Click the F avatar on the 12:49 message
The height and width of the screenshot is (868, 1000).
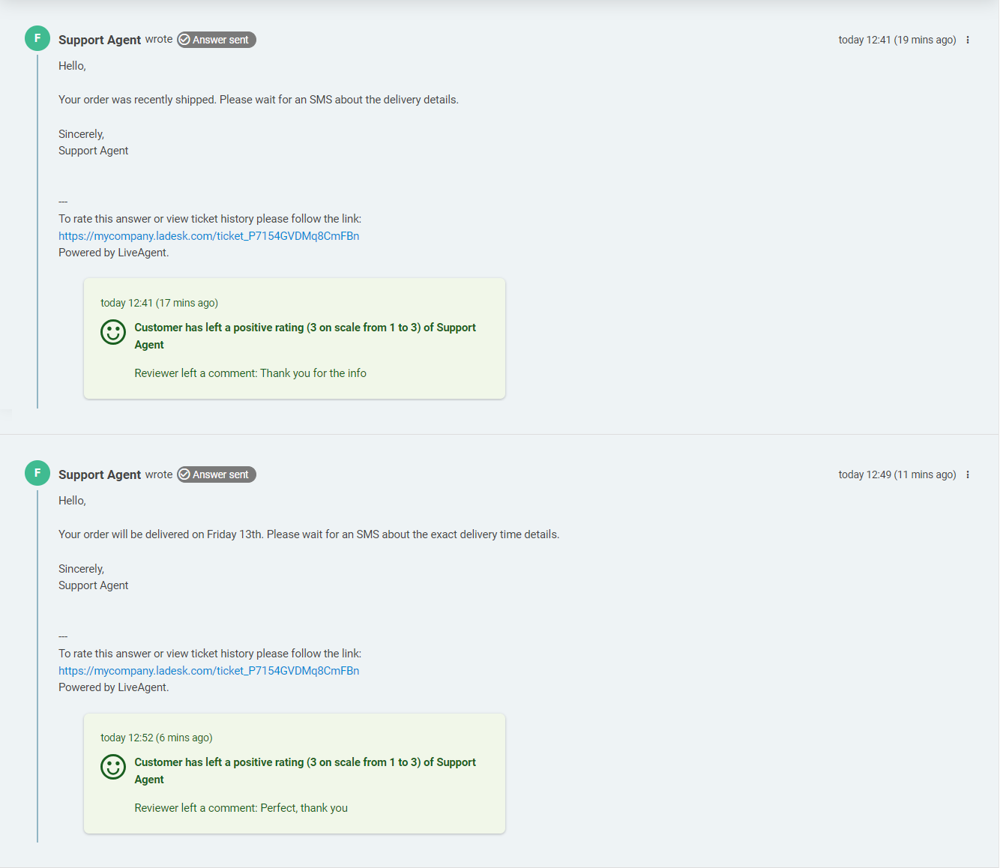click(37, 473)
